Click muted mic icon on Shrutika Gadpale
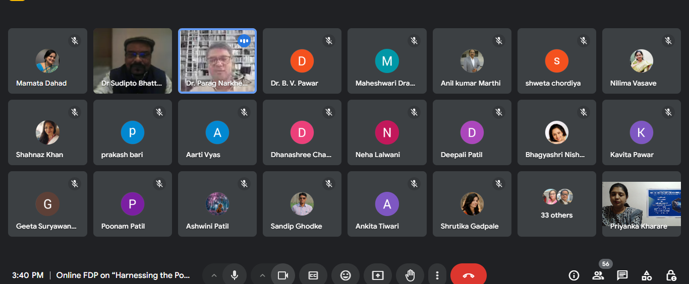689x284 pixels. coord(499,184)
